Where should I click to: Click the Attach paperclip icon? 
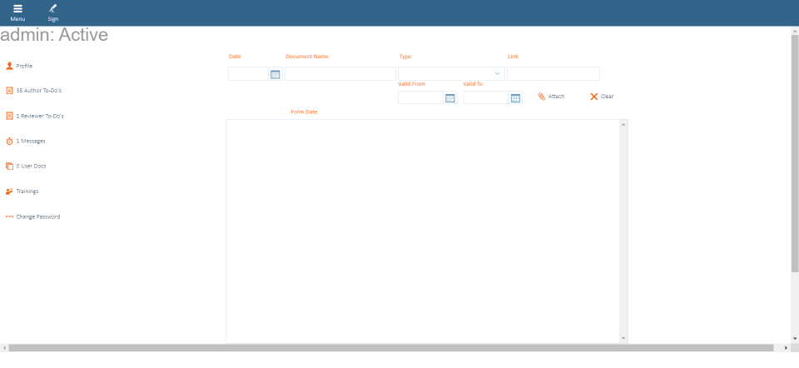pos(542,97)
